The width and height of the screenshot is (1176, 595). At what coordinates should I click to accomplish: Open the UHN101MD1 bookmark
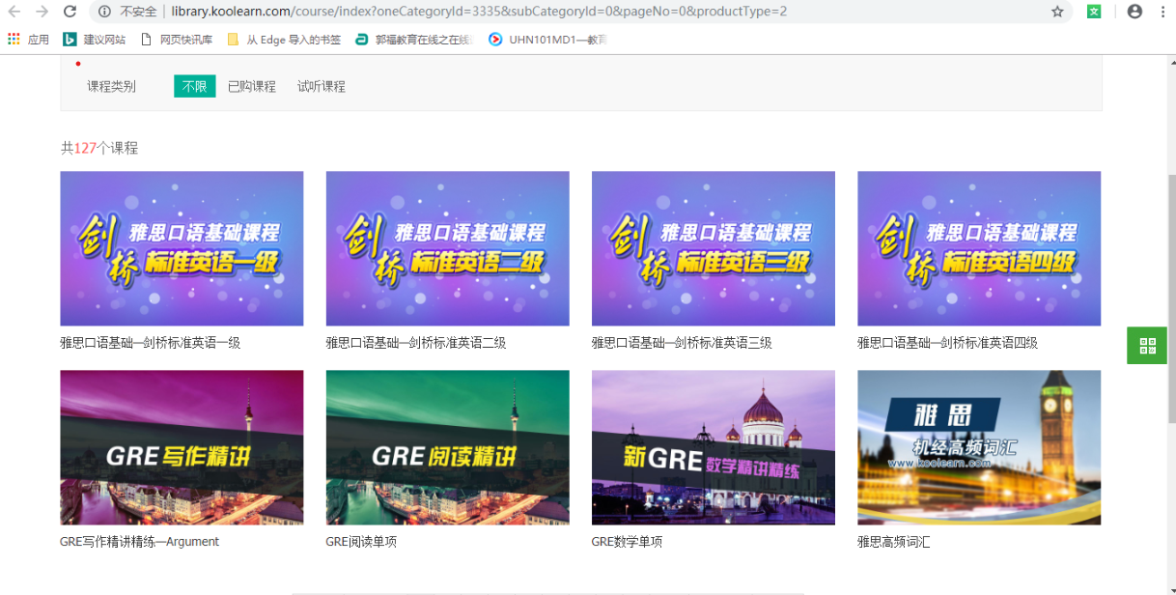(x=548, y=40)
